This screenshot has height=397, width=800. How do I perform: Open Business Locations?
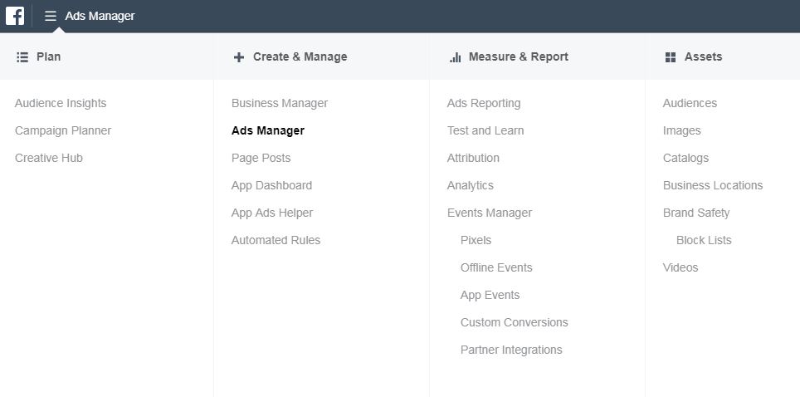[x=713, y=185]
